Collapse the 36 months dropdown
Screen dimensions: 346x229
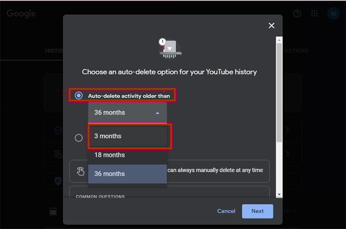(127, 112)
